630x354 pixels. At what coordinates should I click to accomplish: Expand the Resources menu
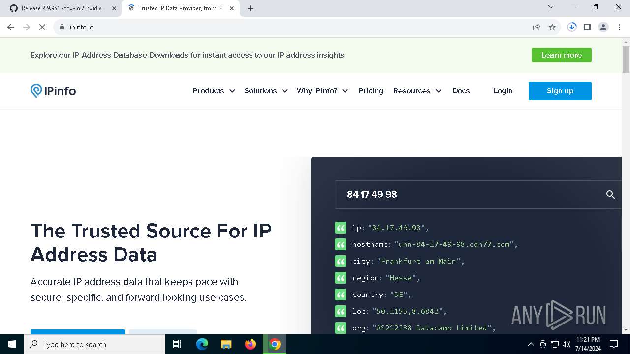417,91
